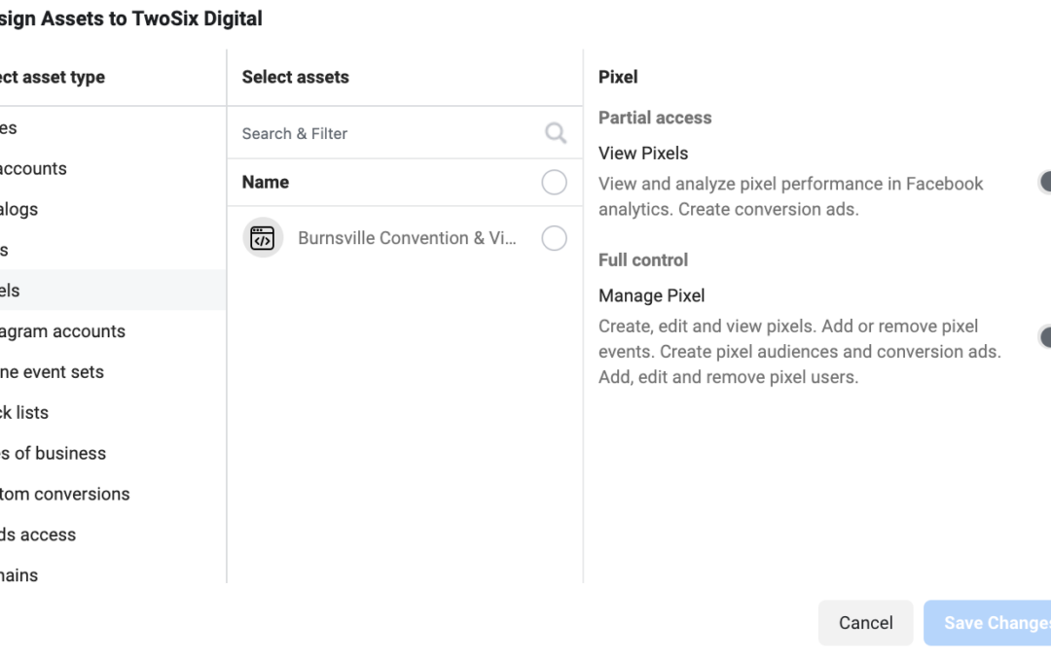The height and width of the screenshot is (656, 1051).
Task: Select the leads access asset type
Action: tap(113, 535)
